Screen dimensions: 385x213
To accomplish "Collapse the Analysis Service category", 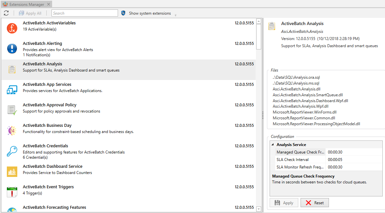I will tap(273, 145).
